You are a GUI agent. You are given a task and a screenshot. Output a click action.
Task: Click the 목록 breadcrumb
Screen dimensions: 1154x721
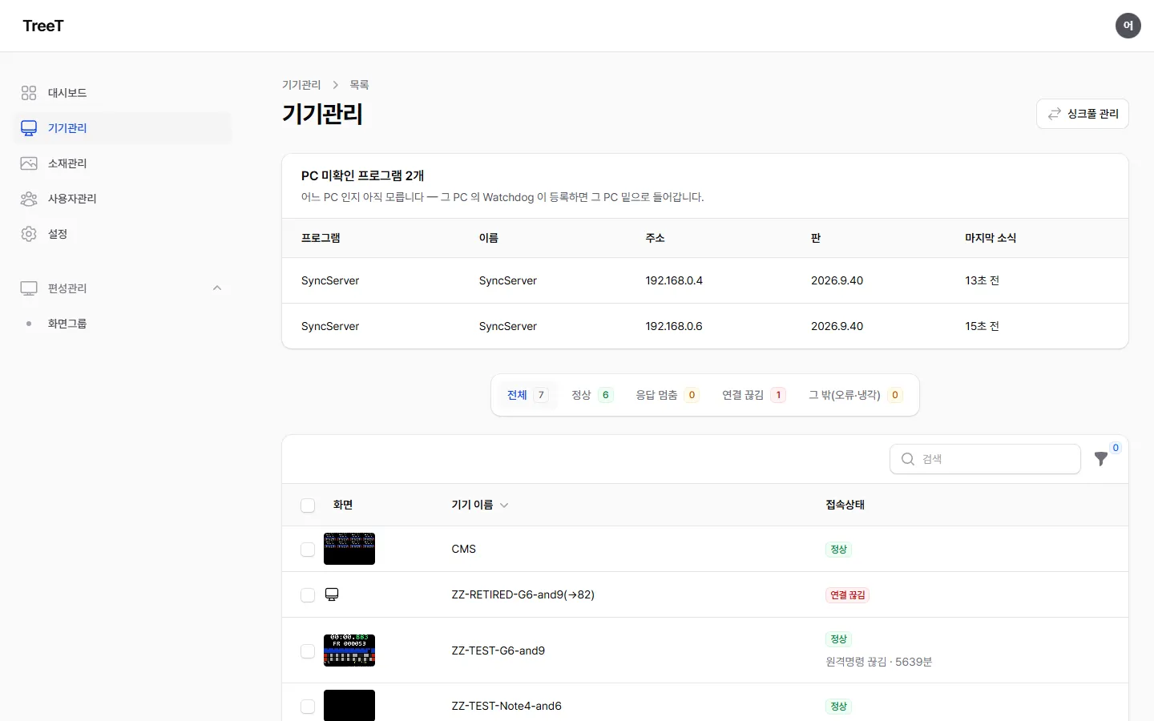pos(359,85)
